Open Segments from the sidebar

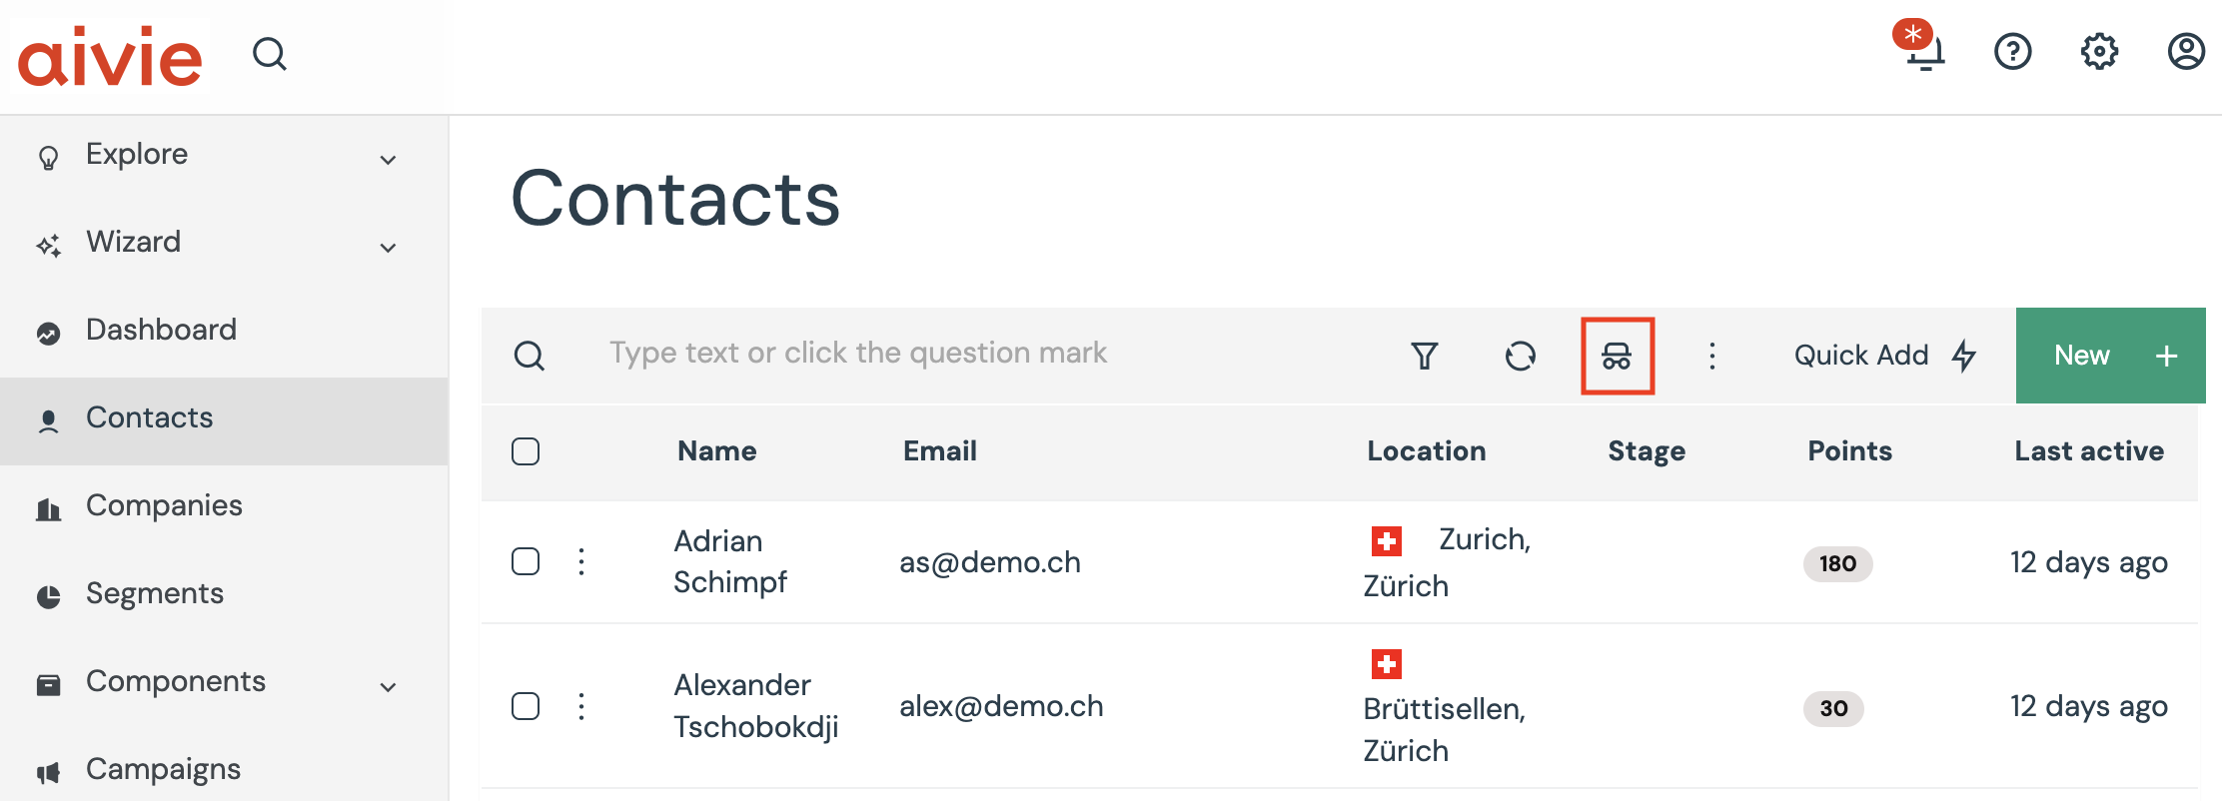point(154,593)
